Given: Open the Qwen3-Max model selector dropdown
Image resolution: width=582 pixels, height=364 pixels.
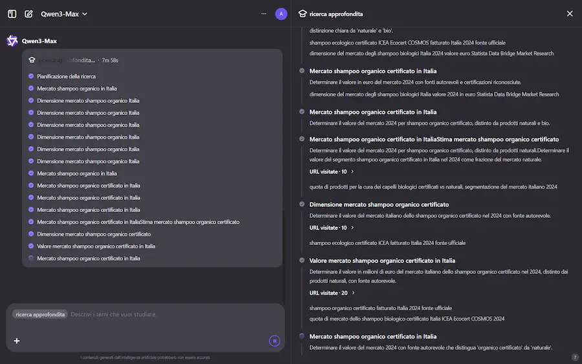Looking at the screenshot, I should (64, 14).
